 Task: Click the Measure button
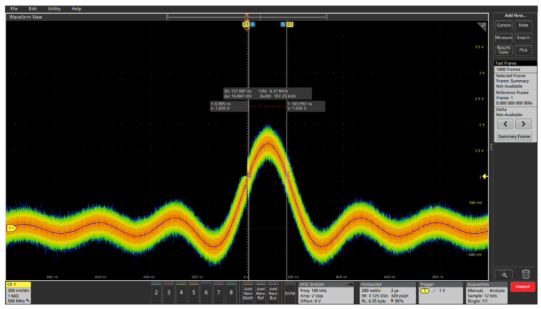click(504, 37)
